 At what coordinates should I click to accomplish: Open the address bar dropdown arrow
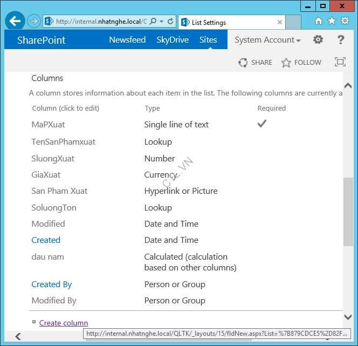161,22
